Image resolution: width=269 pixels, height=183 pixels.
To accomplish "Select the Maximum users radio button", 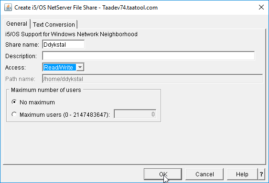I will (14, 114).
